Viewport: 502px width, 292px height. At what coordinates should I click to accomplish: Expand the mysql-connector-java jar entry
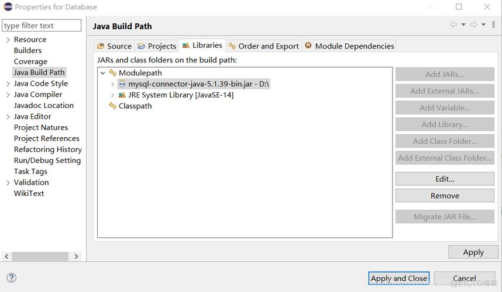[112, 84]
